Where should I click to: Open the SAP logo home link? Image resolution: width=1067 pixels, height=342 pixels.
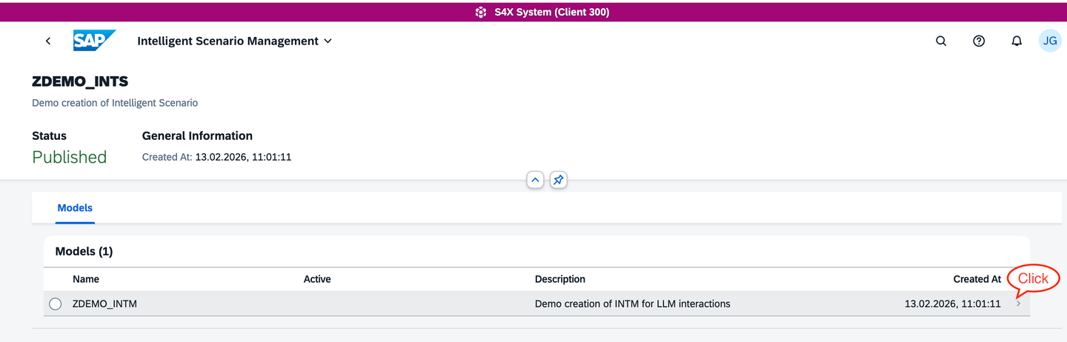tap(94, 41)
